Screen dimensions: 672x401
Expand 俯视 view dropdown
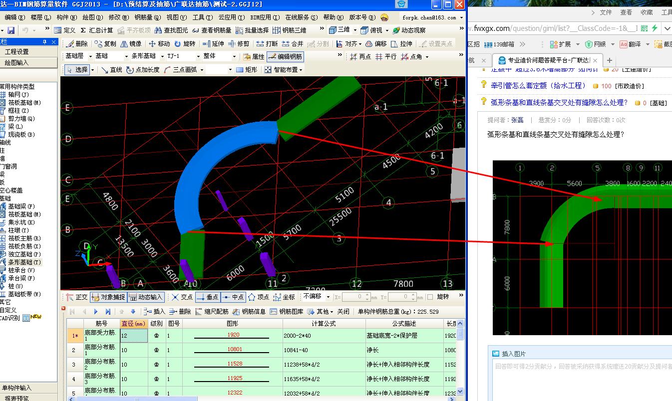pos(386,30)
